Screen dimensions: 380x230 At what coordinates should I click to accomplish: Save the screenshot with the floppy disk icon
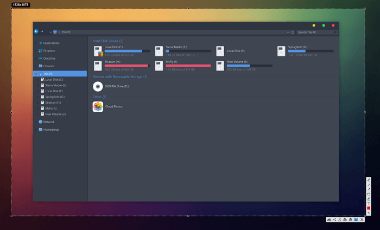coord(356,220)
